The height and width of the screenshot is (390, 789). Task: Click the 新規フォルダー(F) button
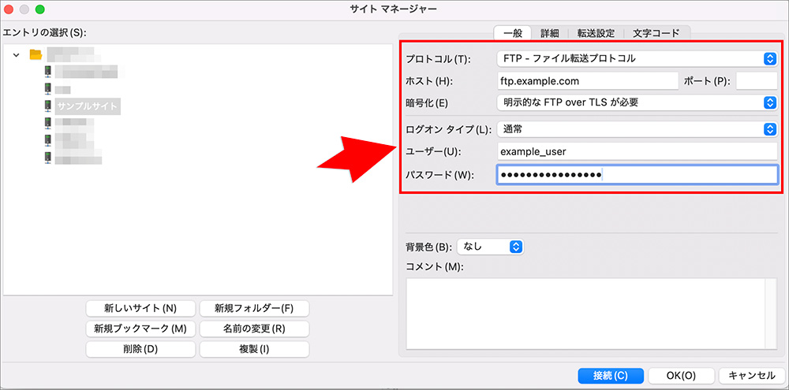tap(254, 308)
